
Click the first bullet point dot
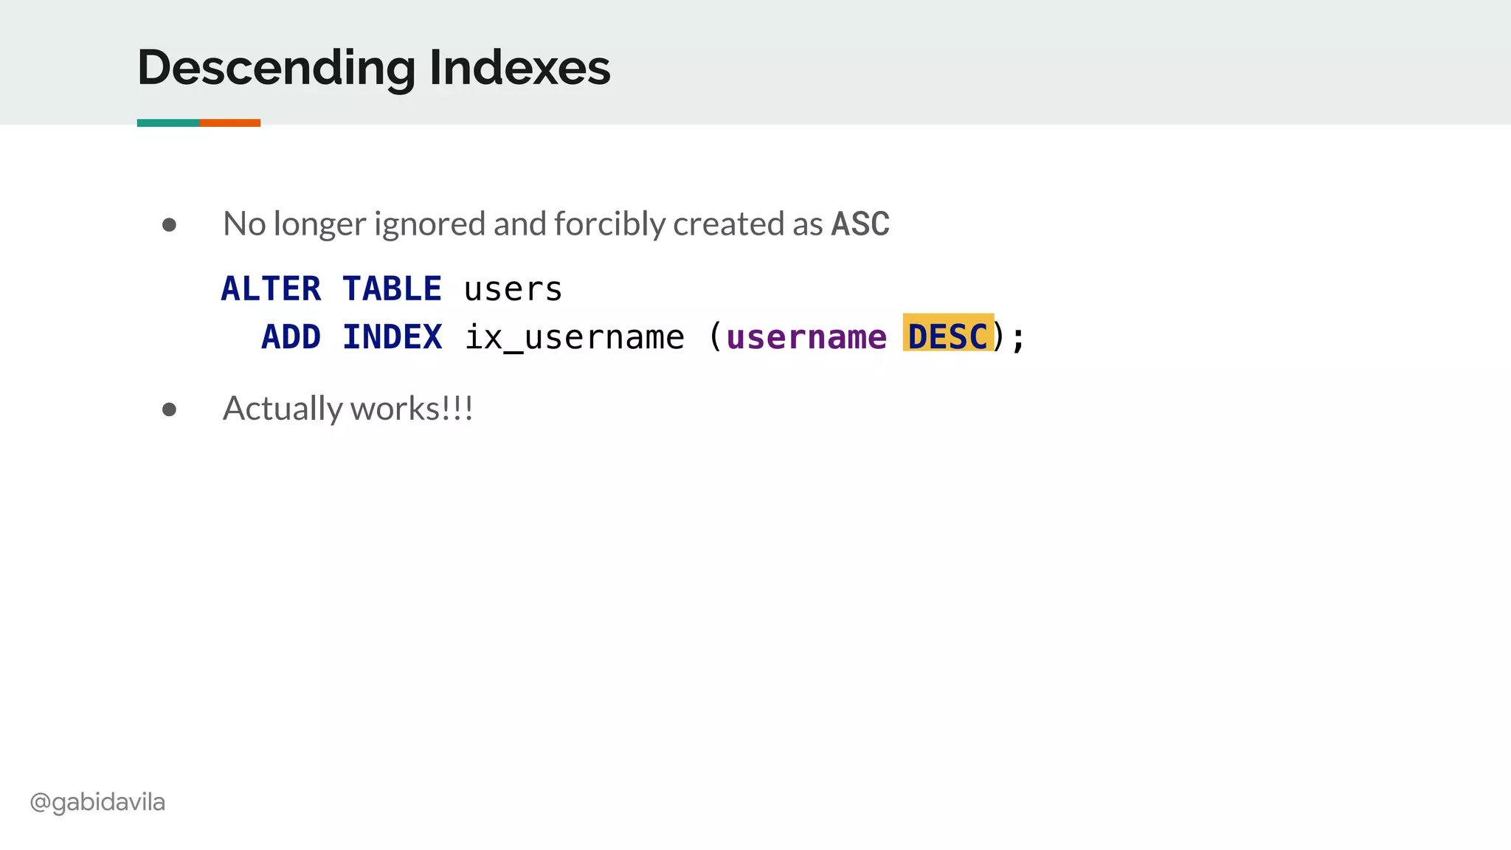169,224
